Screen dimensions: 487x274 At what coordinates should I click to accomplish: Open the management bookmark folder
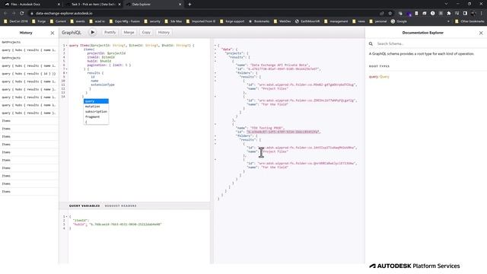click(336, 21)
